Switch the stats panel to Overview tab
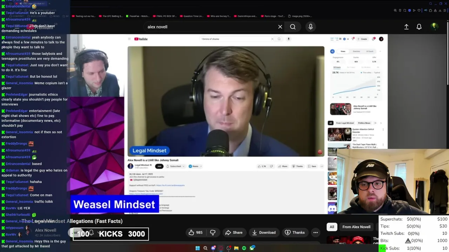The image size is (449, 252). [x=356, y=51]
